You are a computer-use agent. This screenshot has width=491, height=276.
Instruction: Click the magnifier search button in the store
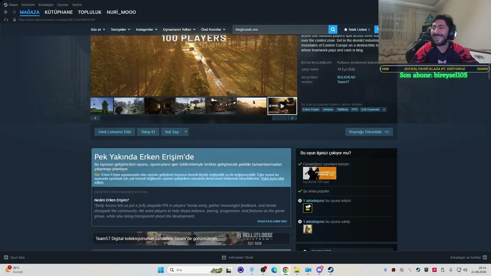(x=333, y=30)
